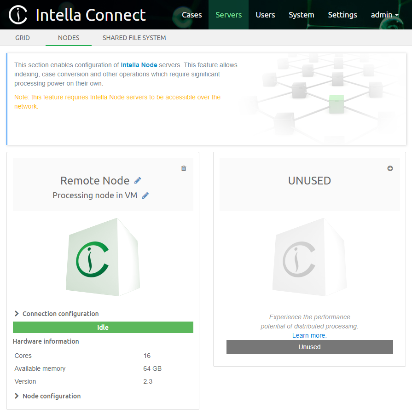Click the Intella Connect logo icon
The image size is (412, 420).
click(x=18, y=15)
